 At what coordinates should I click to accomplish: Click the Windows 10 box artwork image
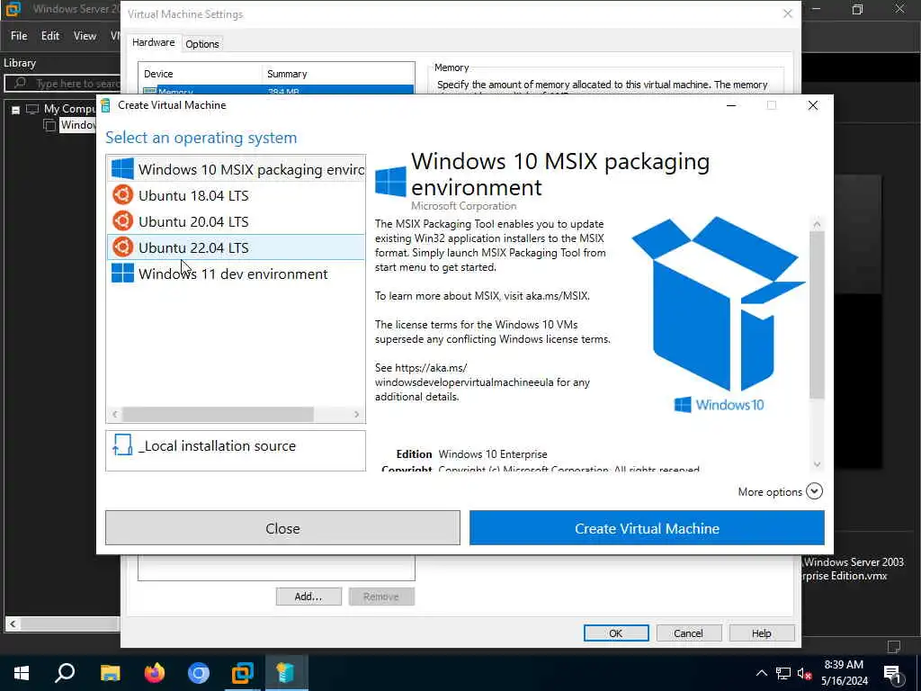point(719,315)
